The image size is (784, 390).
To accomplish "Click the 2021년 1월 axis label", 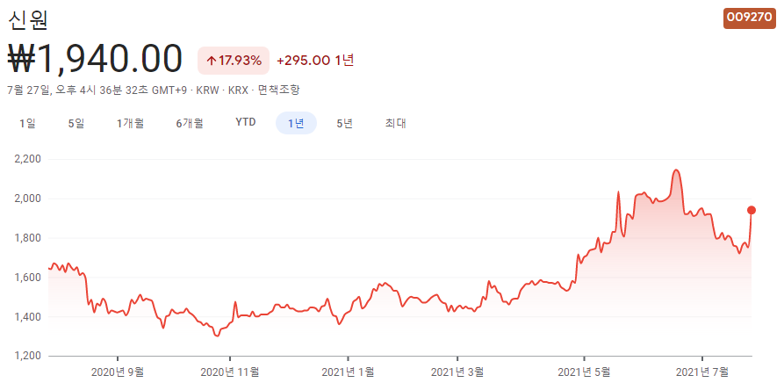I will pyautogui.click(x=348, y=372).
